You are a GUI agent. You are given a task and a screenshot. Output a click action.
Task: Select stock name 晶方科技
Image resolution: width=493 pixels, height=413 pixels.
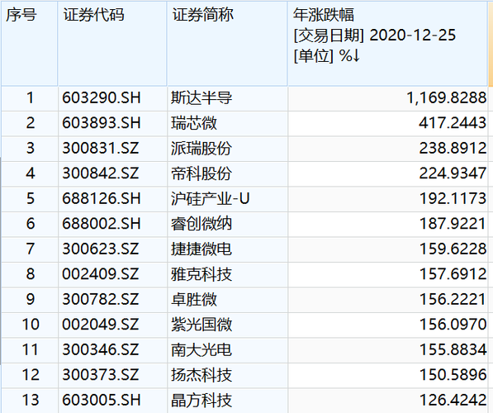click(201, 400)
